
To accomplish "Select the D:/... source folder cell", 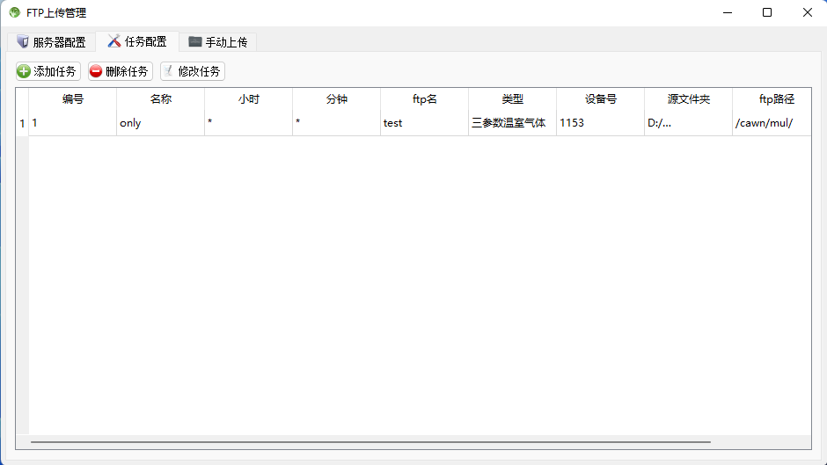I will 689,123.
